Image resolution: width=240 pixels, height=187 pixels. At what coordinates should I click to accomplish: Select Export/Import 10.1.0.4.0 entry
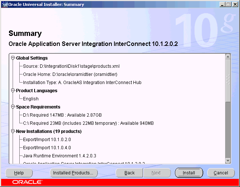(x=47, y=148)
